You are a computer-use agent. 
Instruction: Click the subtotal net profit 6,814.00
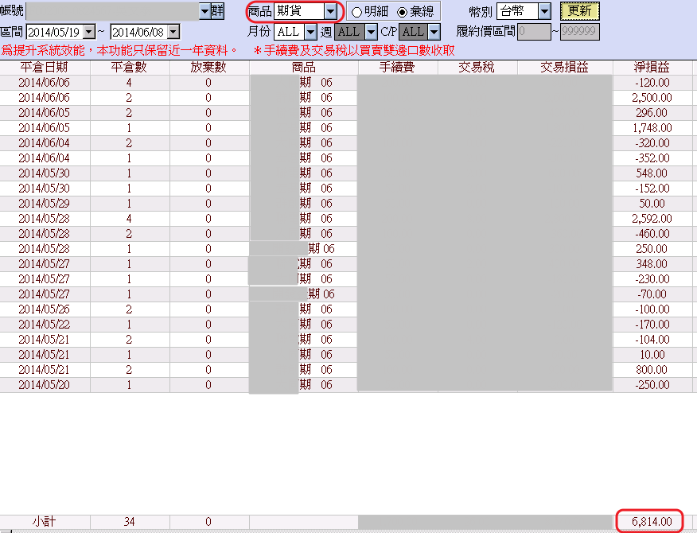click(x=652, y=521)
